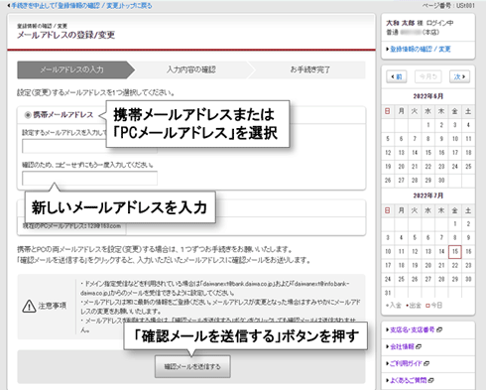Click the external-window icon beside 会社情報
Screen dimensions: 486x390
(419, 346)
